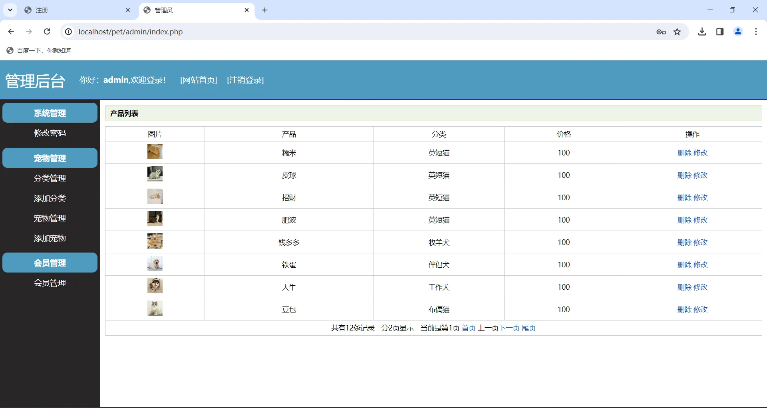
Task: Expand the 宠物管理 sidebar section
Action: [50, 158]
